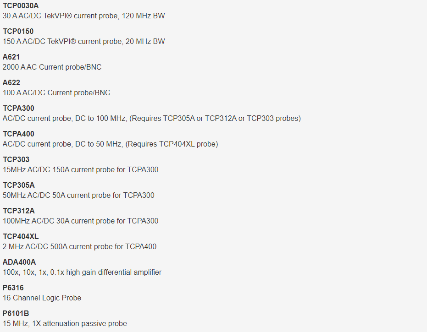The image size is (427, 332).
Task: Select the TCP305A heading
Action: pos(19,185)
